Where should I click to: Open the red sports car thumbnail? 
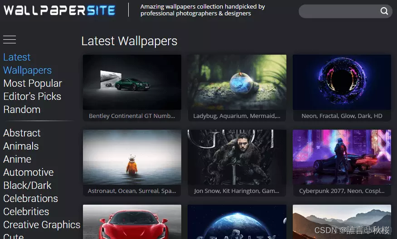point(132,222)
